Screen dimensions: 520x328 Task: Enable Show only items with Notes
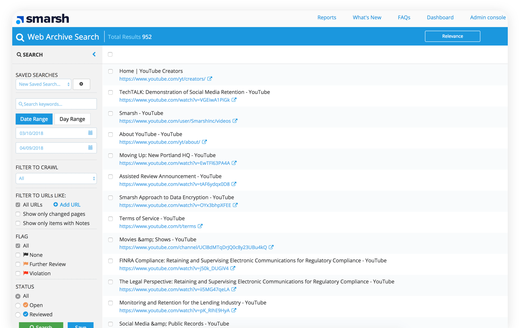18,223
